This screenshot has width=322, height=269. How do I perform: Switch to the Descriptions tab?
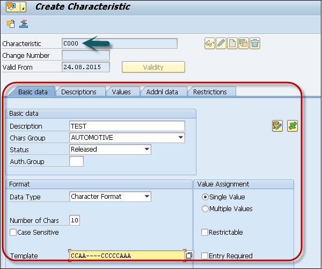point(79,92)
